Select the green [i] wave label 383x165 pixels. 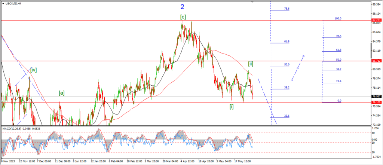232,107
